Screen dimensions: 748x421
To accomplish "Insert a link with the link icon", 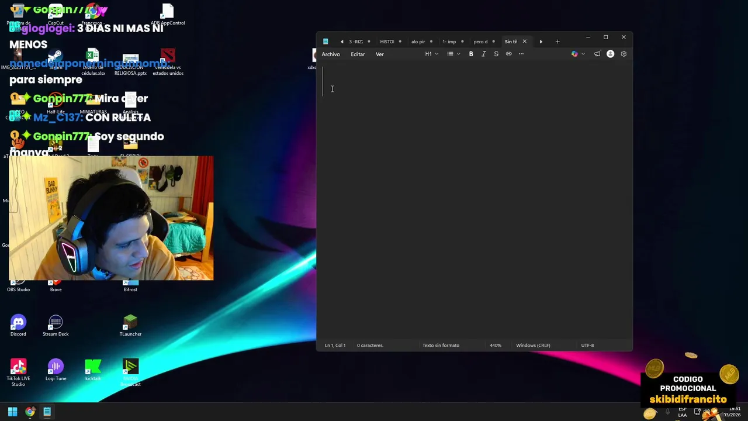I will 508,54.
